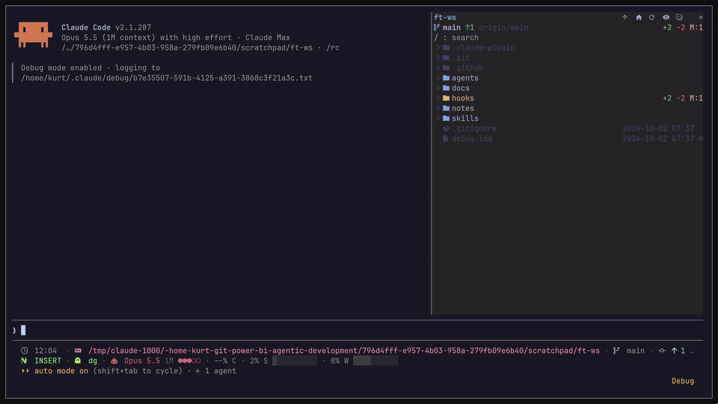Click the origin/main remote label
The width and height of the screenshot is (718, 404).
[x=503, y=27]
